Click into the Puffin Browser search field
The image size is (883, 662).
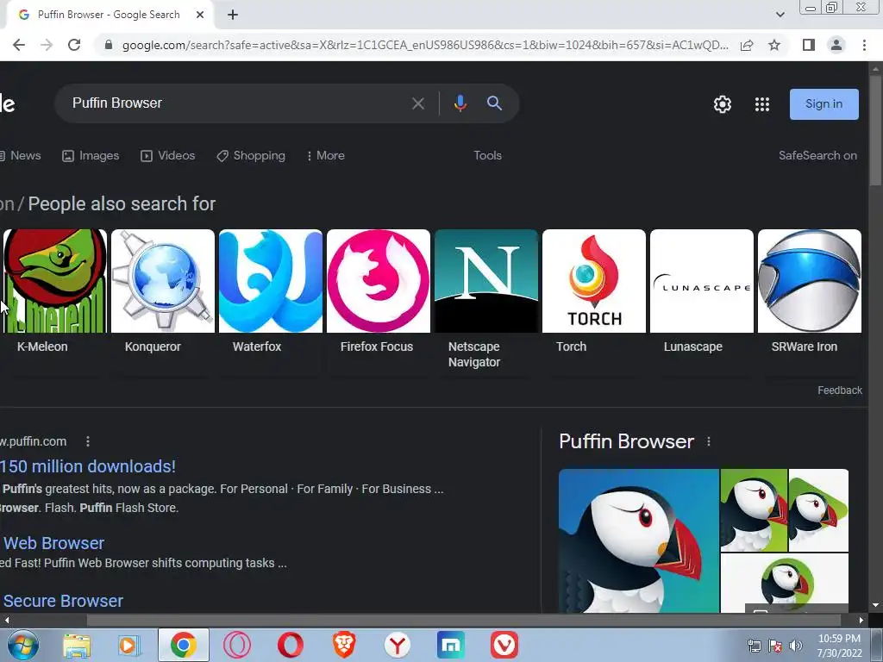pos(236,103)
